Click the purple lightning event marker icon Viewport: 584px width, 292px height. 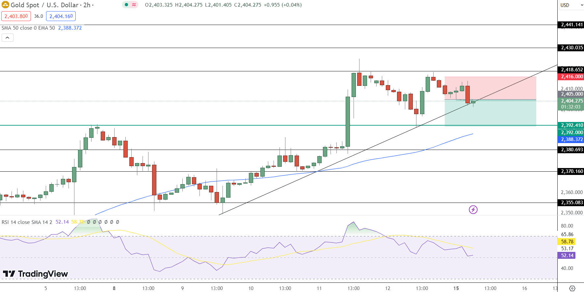[473, 209]
